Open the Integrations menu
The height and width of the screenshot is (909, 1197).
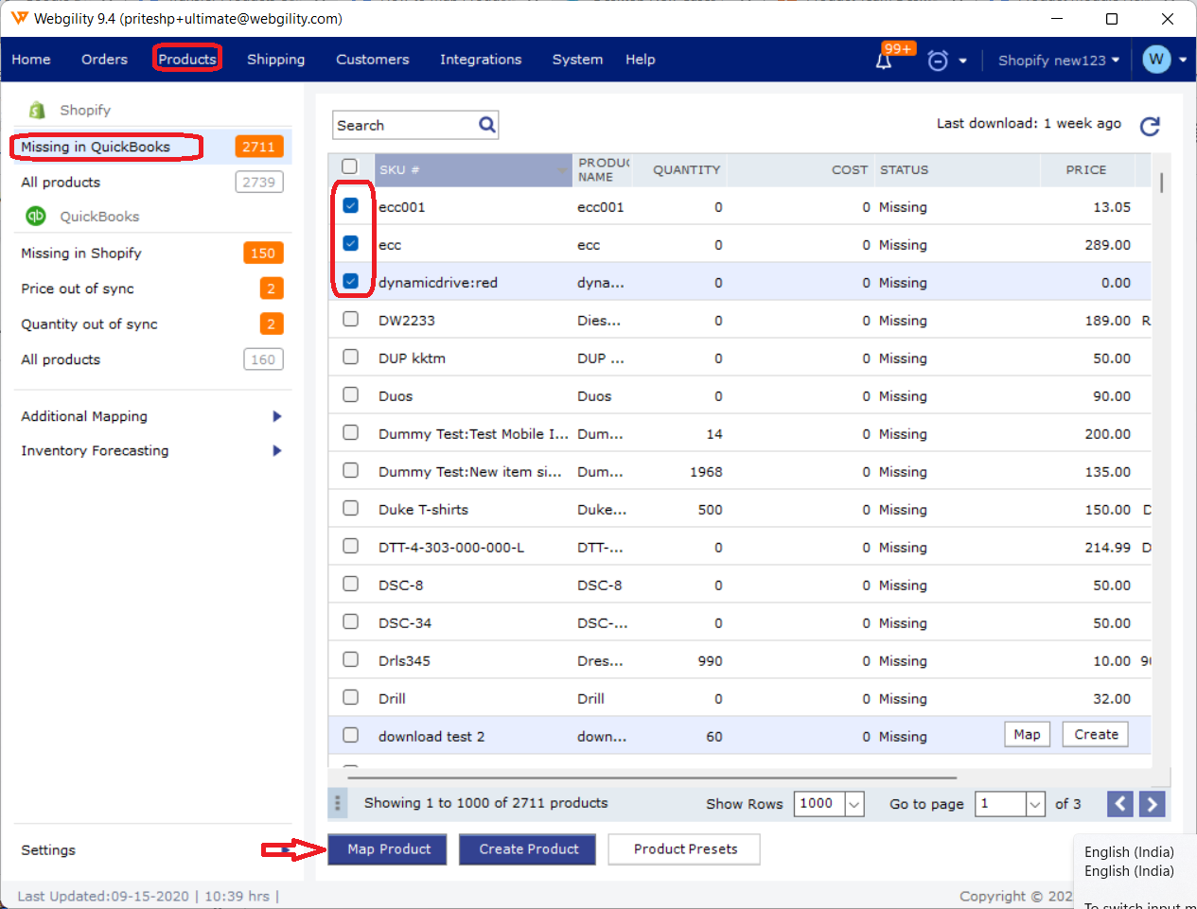[x=480, y=60]
